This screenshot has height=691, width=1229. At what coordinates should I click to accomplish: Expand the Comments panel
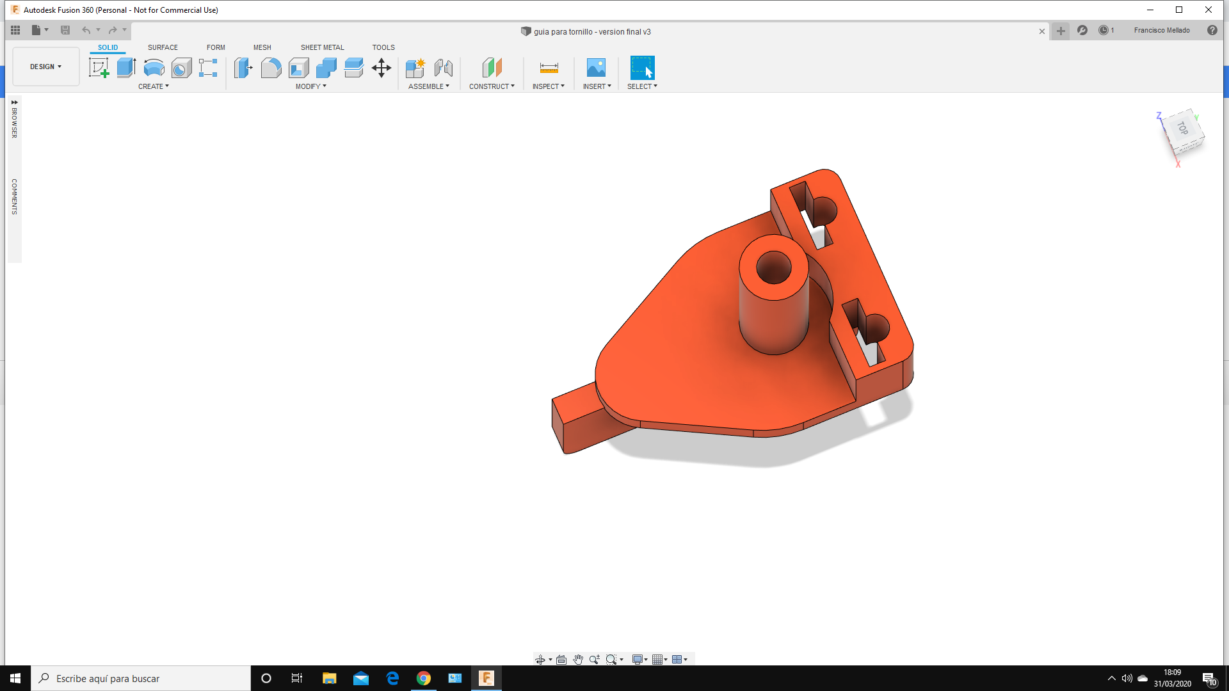[14, 196]
